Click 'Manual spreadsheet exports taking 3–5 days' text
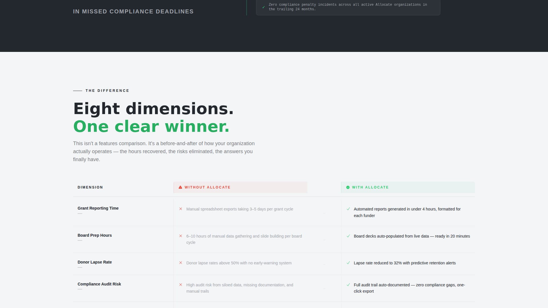Screen dimensions: 548x308 [x=240, y=209]
